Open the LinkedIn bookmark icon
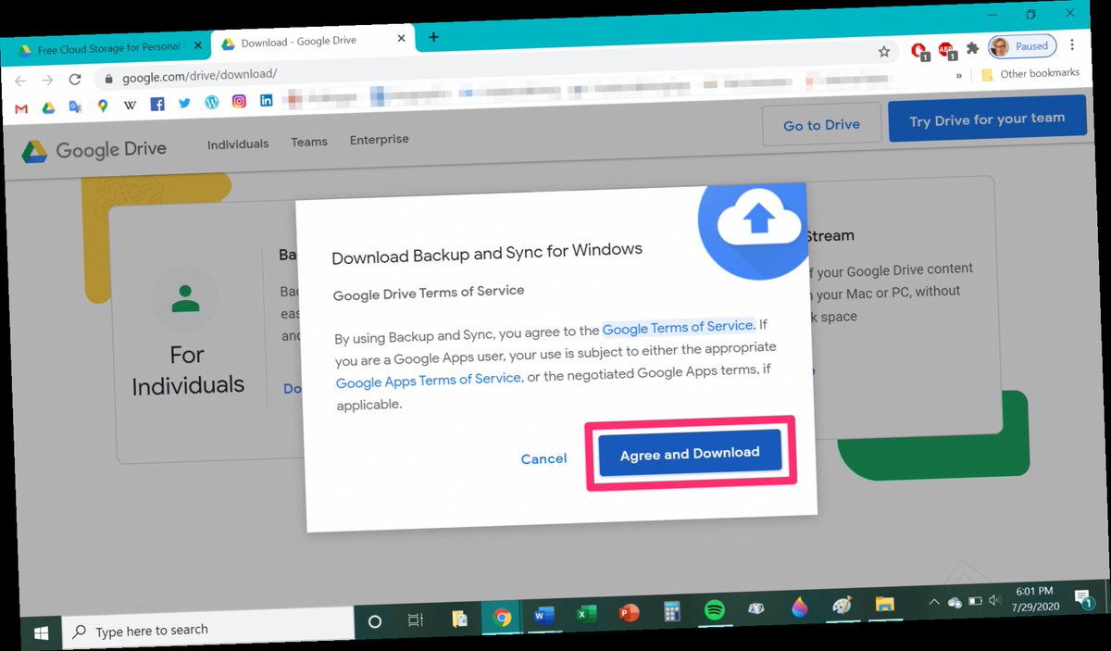Screen dimensions: 1111x651 pyautogui.click(x=267, y=100)
